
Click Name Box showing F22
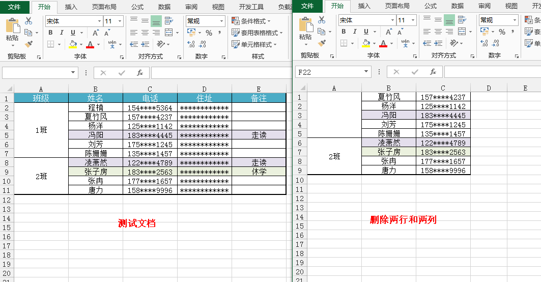pos(329,72)
